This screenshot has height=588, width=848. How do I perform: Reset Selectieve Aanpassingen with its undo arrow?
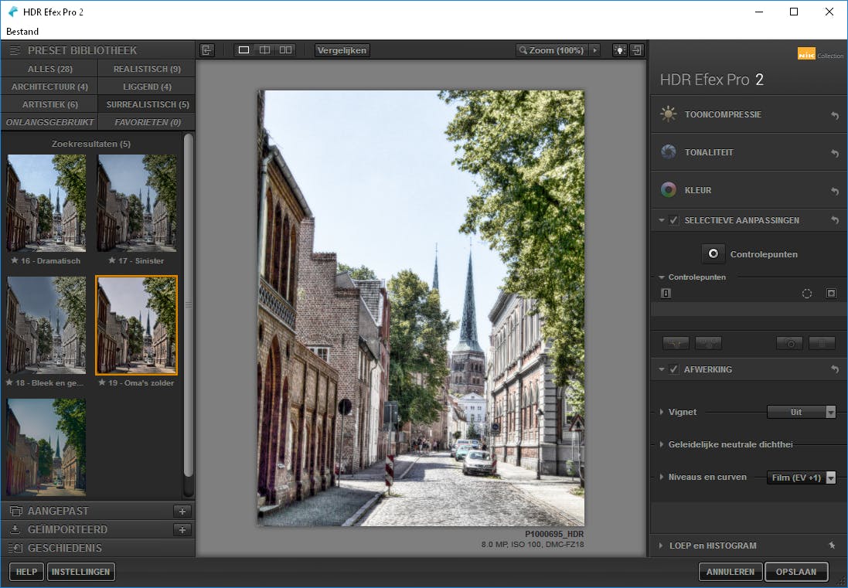click(x=835, y=220)
